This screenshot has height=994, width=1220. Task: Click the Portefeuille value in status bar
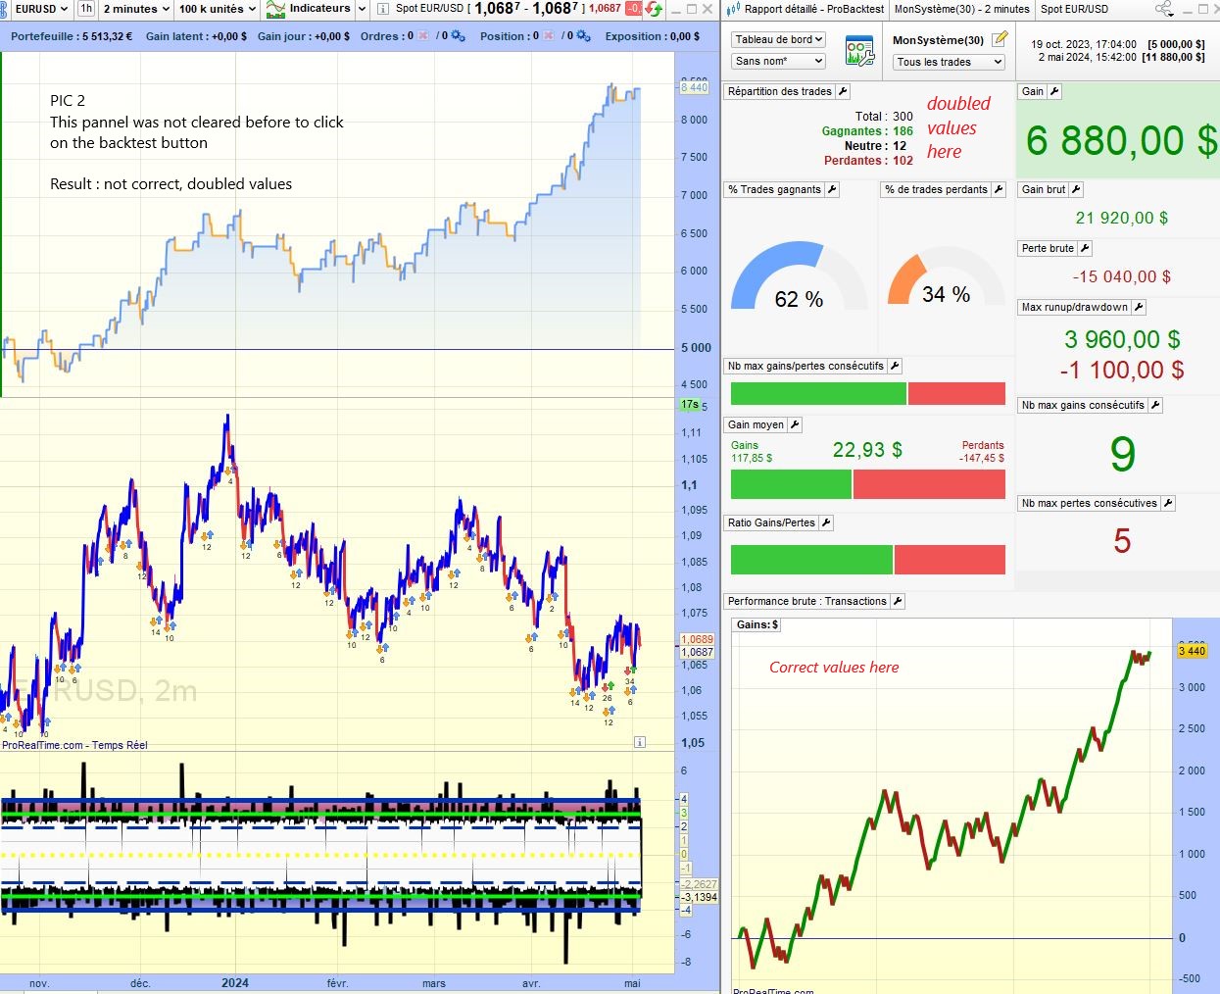pyautogui.click(x=72, y=36)
